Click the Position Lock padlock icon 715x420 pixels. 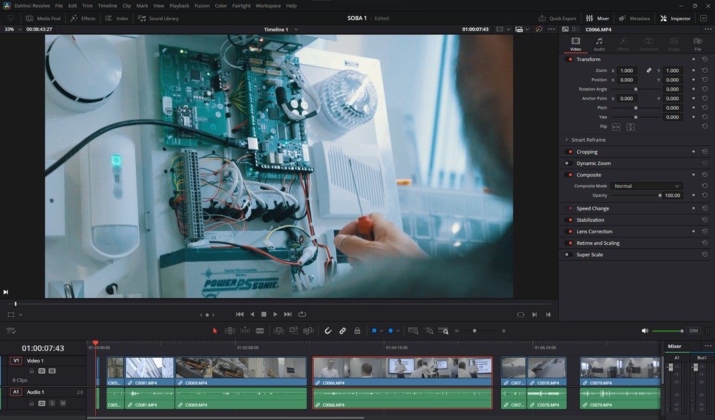357,331
